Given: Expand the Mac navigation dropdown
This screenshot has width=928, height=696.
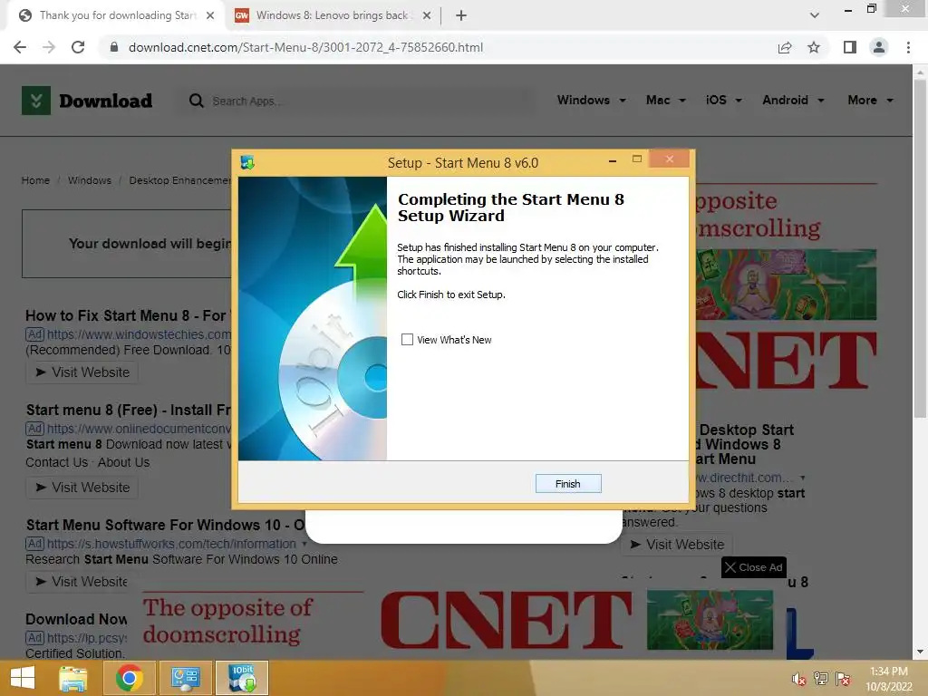Looking at the screenshot, I should pos(666,100).
